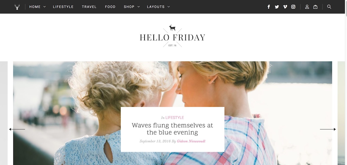347x165 pixels.
Task: Click the deer head logo icon in navbar
Action: (x=17, y=7)
